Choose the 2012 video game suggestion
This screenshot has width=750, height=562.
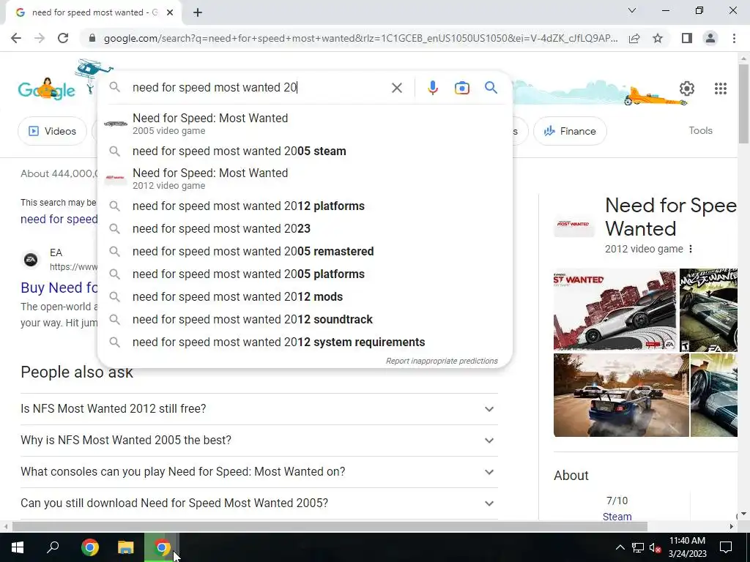pos(305,179)
